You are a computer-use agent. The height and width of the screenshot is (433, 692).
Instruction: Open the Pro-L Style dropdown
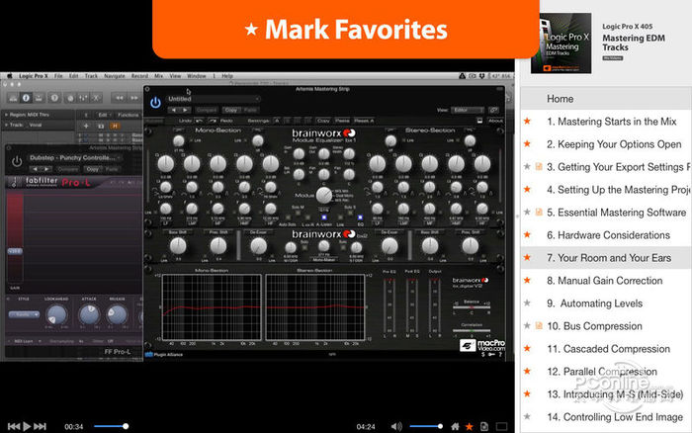point(24,314)
